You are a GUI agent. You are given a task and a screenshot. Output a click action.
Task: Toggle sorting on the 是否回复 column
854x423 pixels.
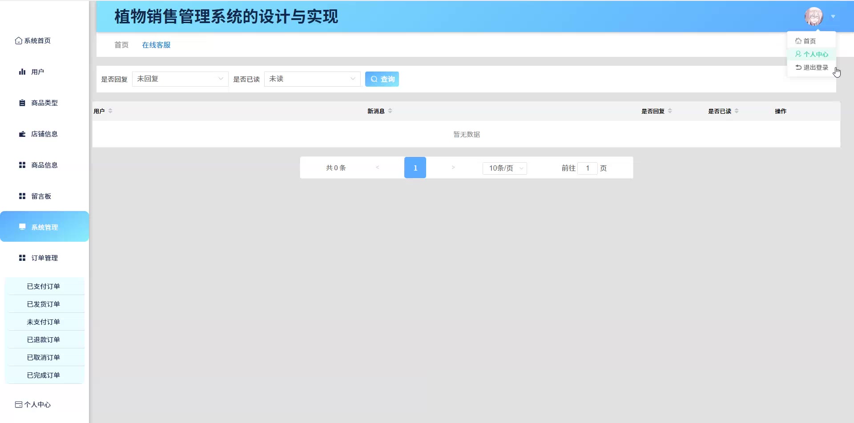point(670,111)
